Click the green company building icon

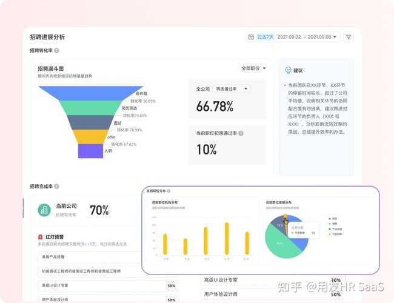44,210
